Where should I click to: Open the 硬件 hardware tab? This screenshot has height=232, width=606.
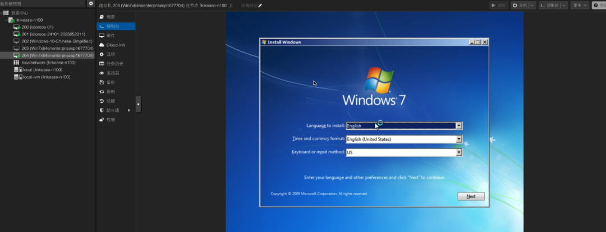(116, 35)
